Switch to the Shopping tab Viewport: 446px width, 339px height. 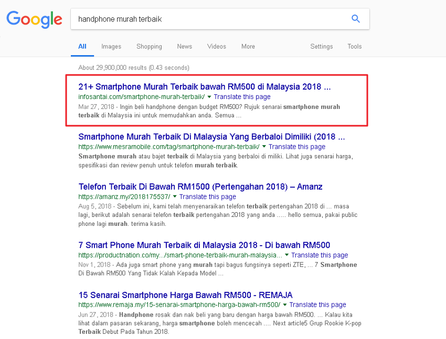click(x=149, y=46)
